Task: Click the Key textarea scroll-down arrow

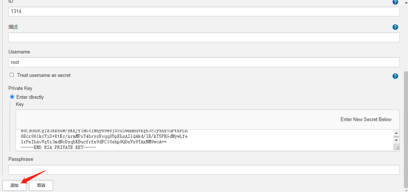Action: (x=396, y=140)
